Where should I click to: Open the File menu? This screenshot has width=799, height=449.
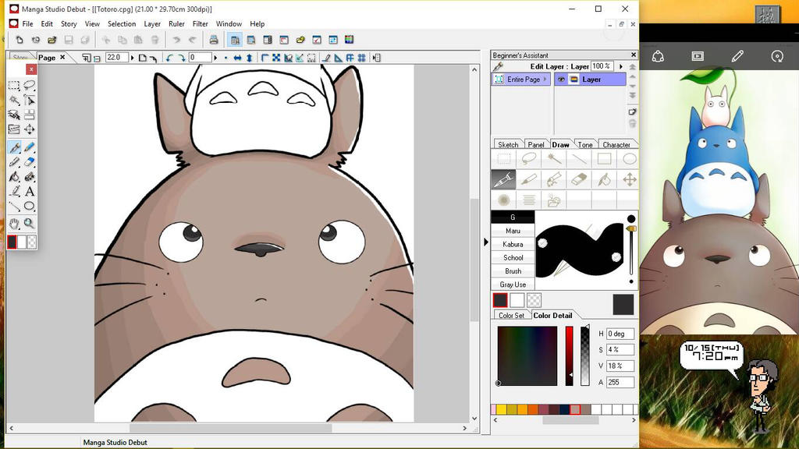pos(27,24)
